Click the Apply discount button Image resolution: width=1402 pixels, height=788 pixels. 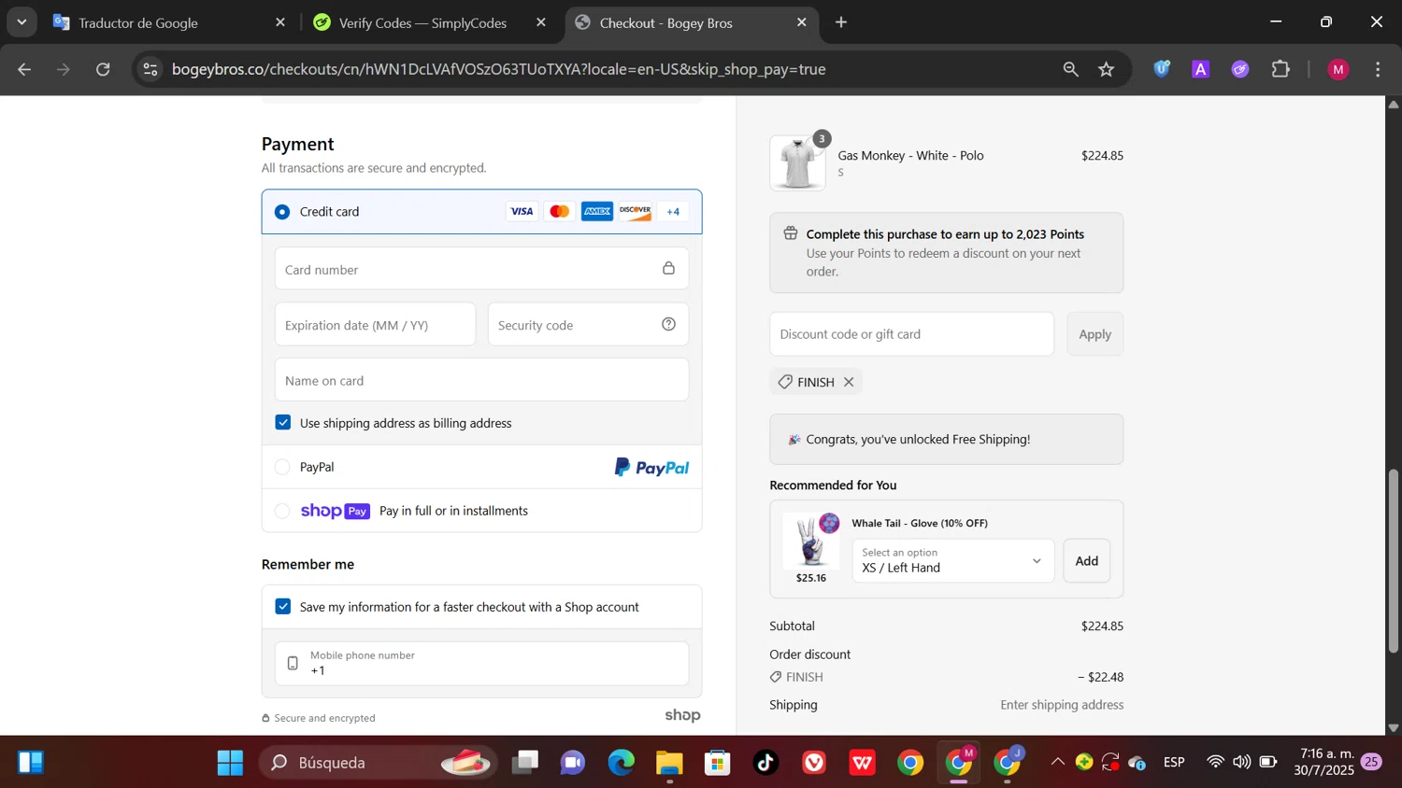[x=1094, y=334]
